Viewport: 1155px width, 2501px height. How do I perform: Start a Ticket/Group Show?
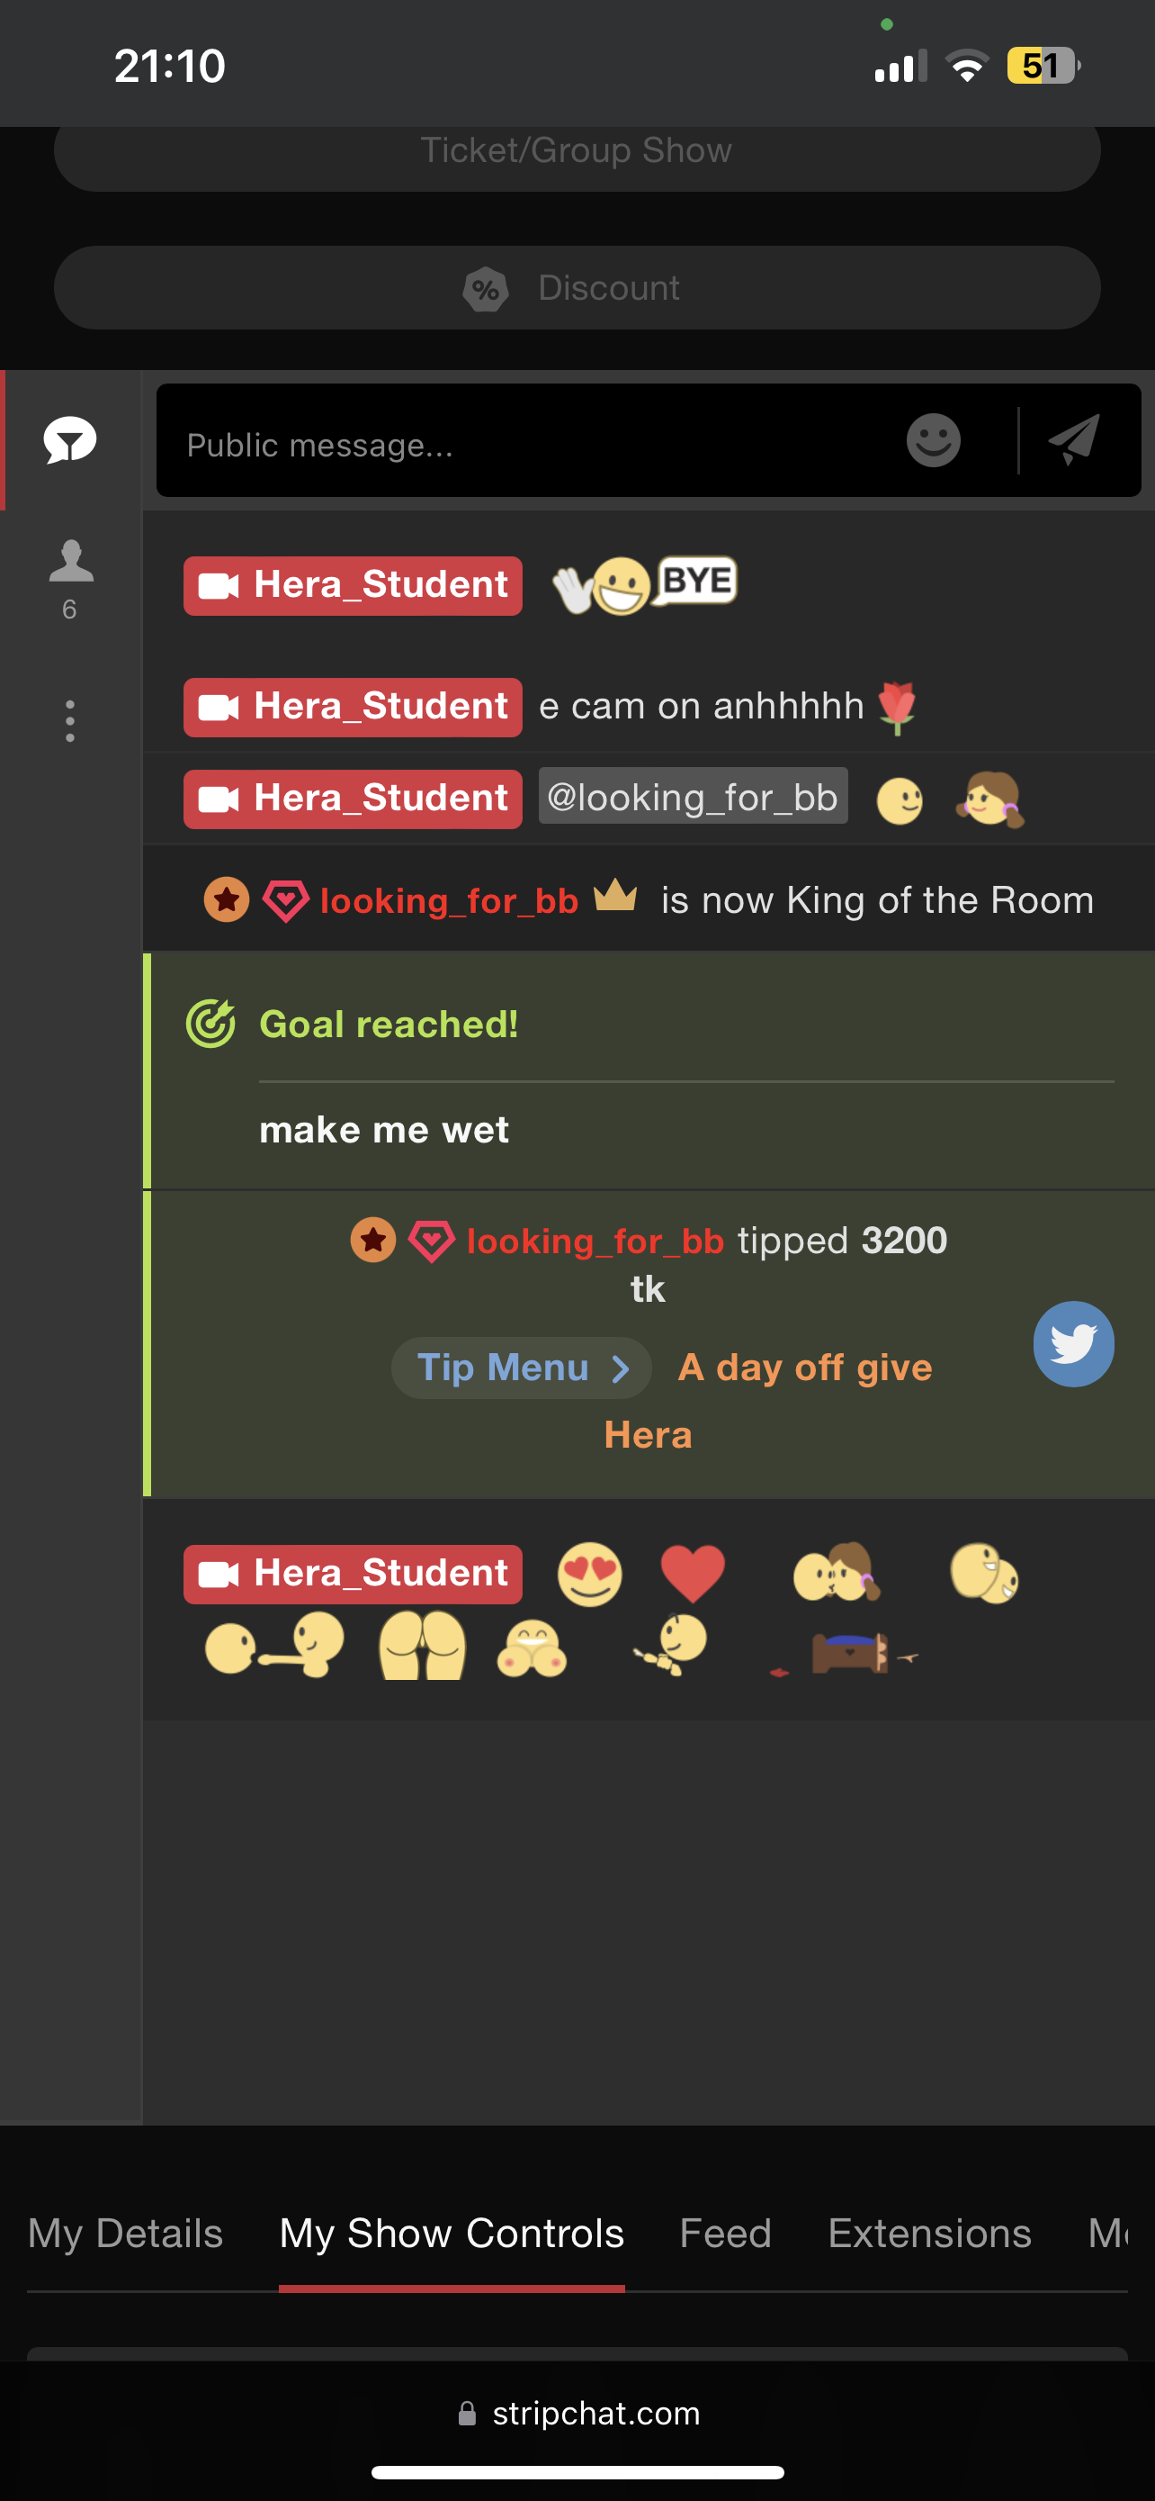tap(577, 152)
